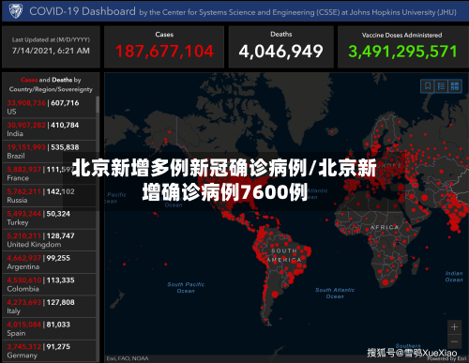Select the Argentina row in country list
The height and width of the screenshot is (363, 469).
(49, 263)
